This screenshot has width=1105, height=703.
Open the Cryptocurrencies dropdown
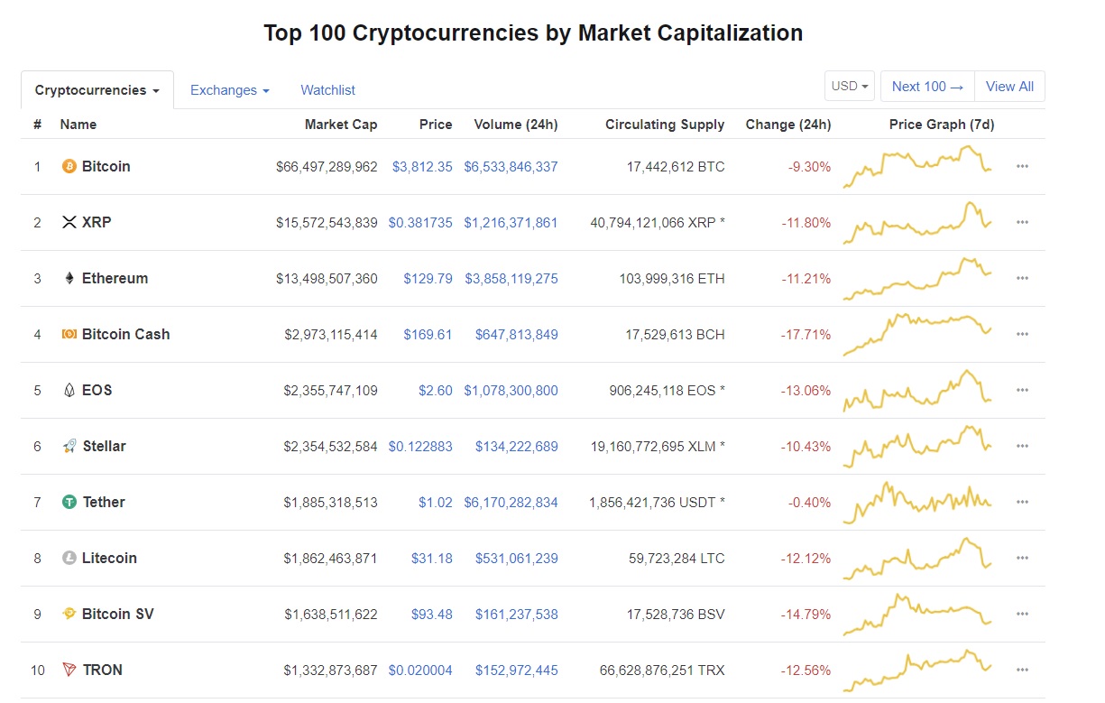[x=97, y=89]
